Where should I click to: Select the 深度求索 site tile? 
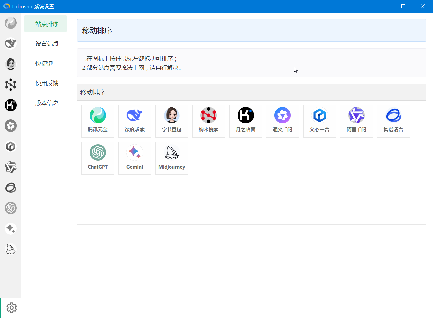click(135, 121)
